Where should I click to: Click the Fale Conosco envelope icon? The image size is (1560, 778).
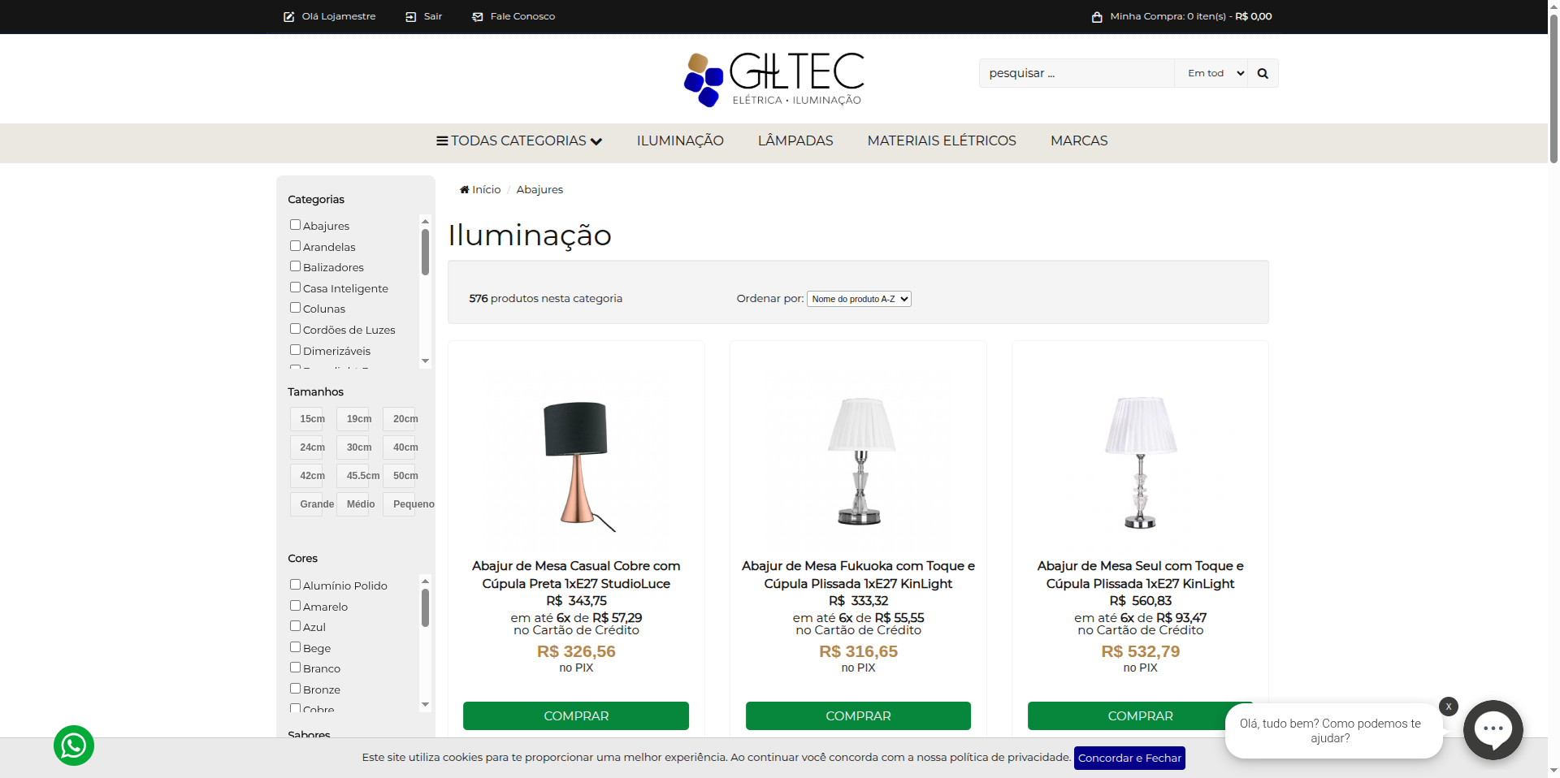pyautogui.click(x=478, y=16)
